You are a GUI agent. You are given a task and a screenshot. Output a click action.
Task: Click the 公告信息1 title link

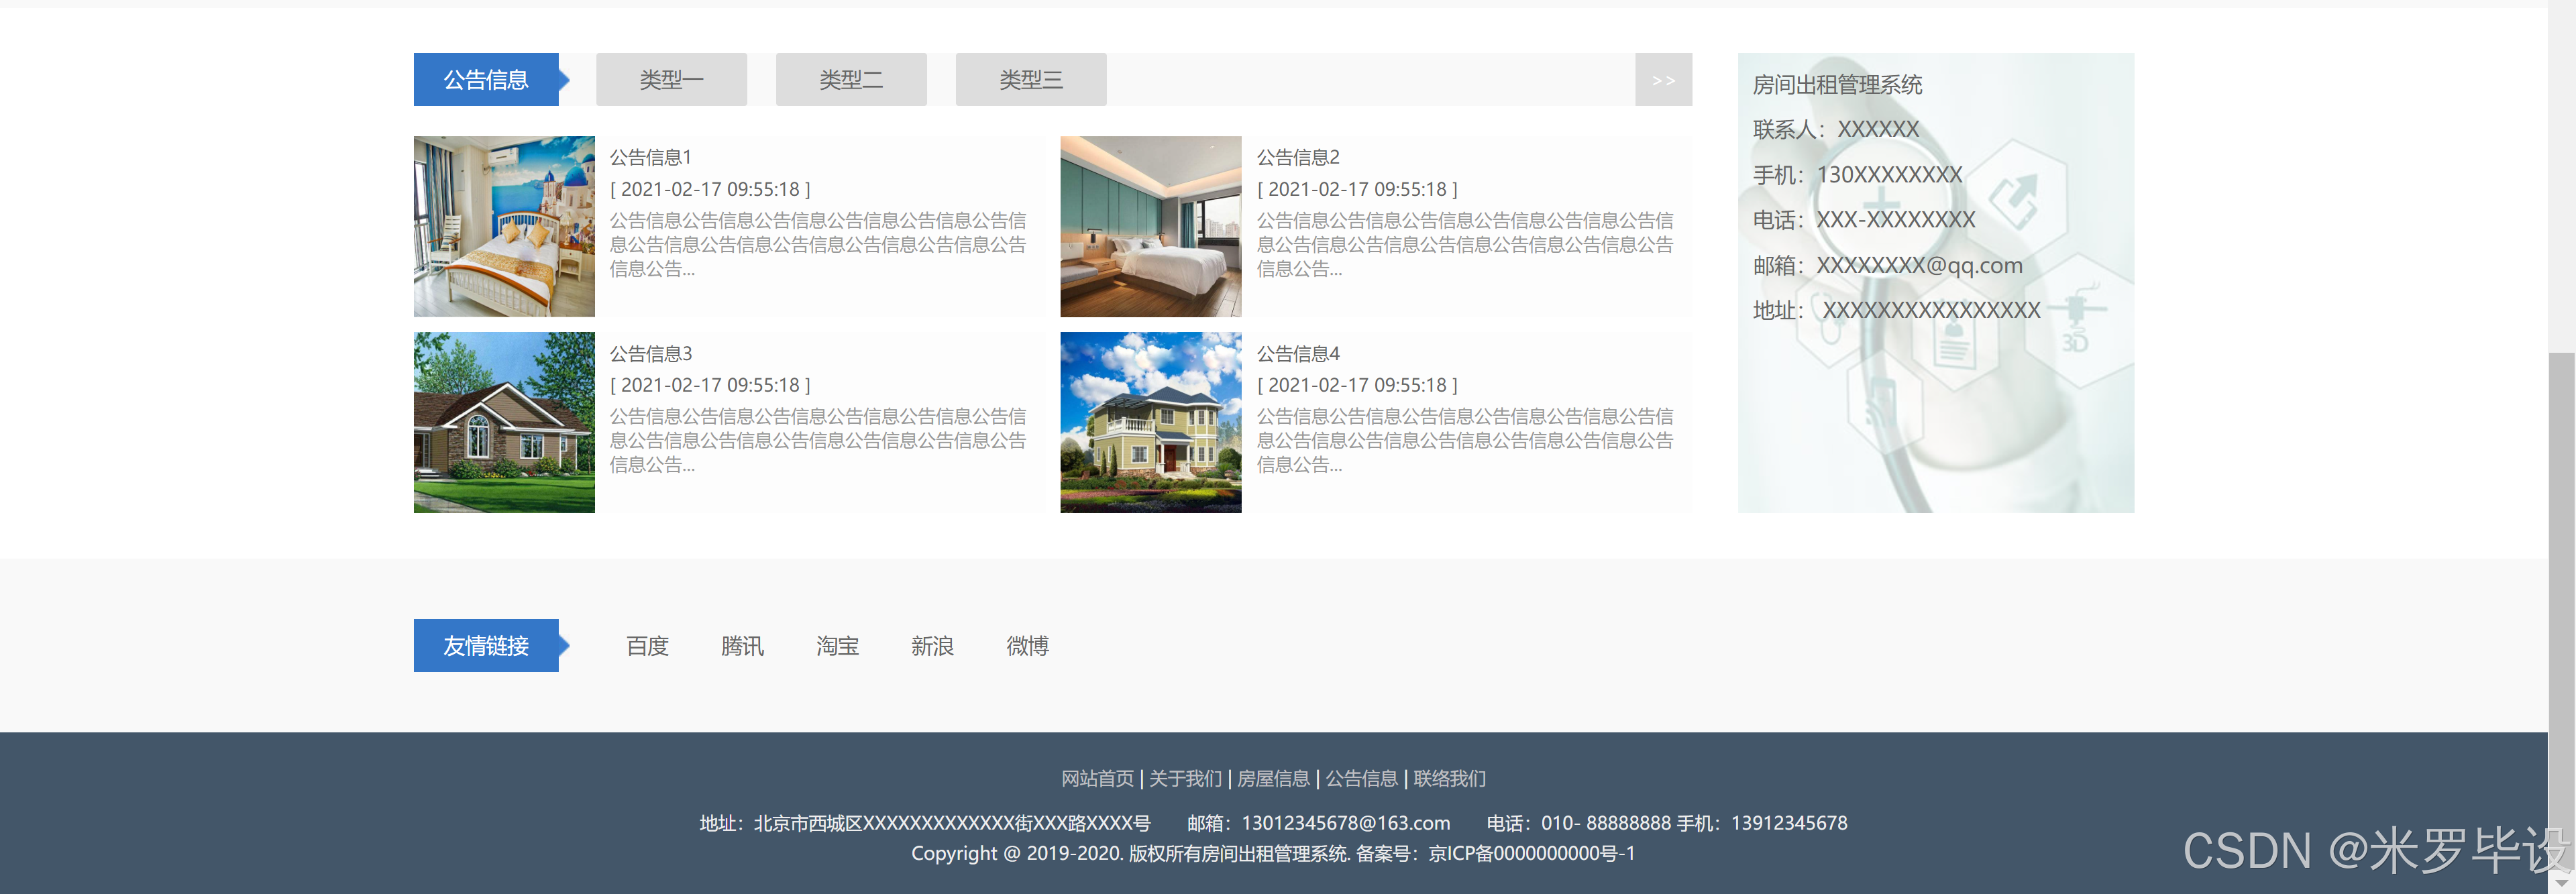651,157
